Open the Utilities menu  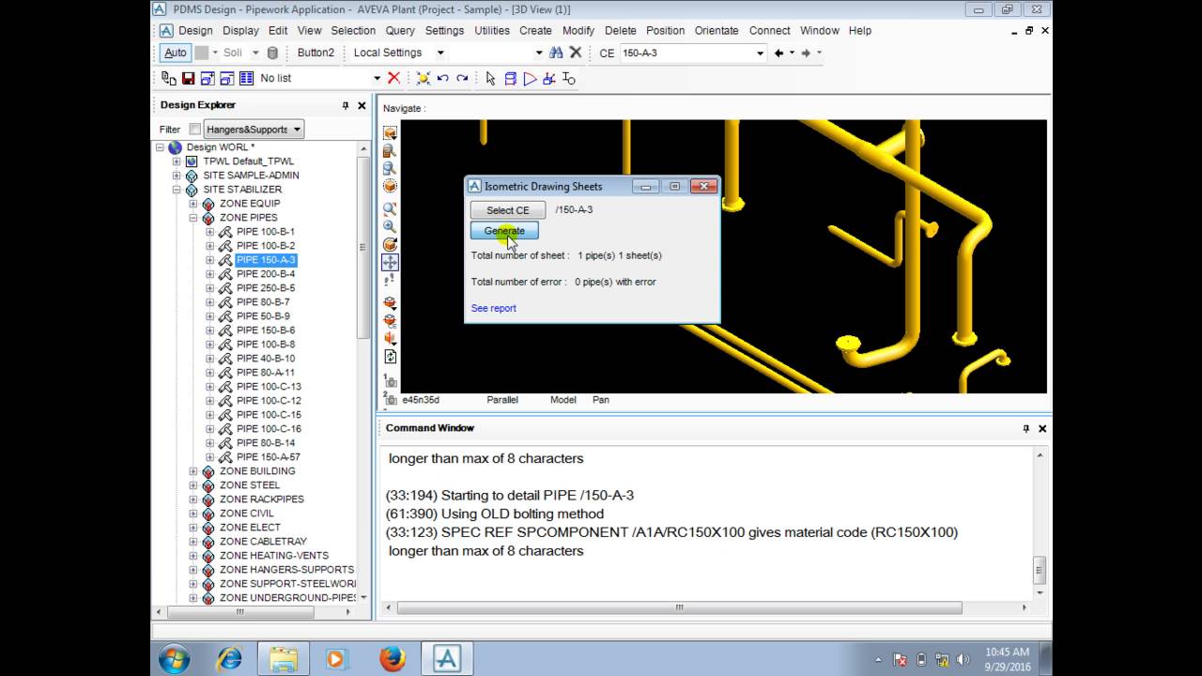coord(492,30)
